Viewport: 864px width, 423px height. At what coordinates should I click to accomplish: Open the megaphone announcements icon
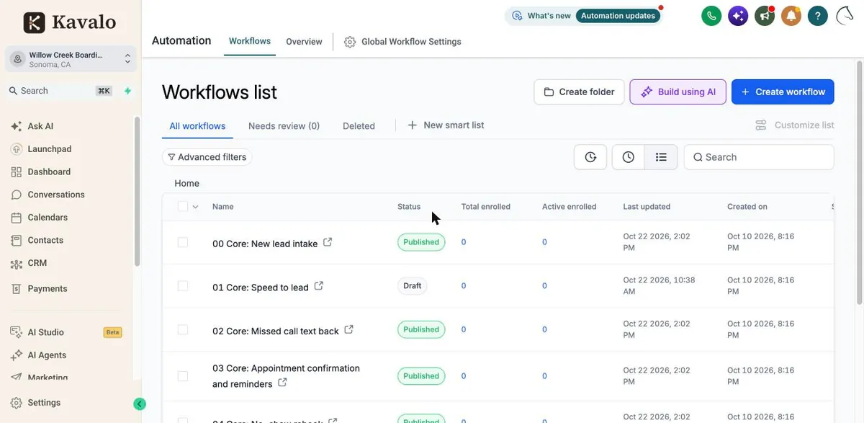point(765,16)
